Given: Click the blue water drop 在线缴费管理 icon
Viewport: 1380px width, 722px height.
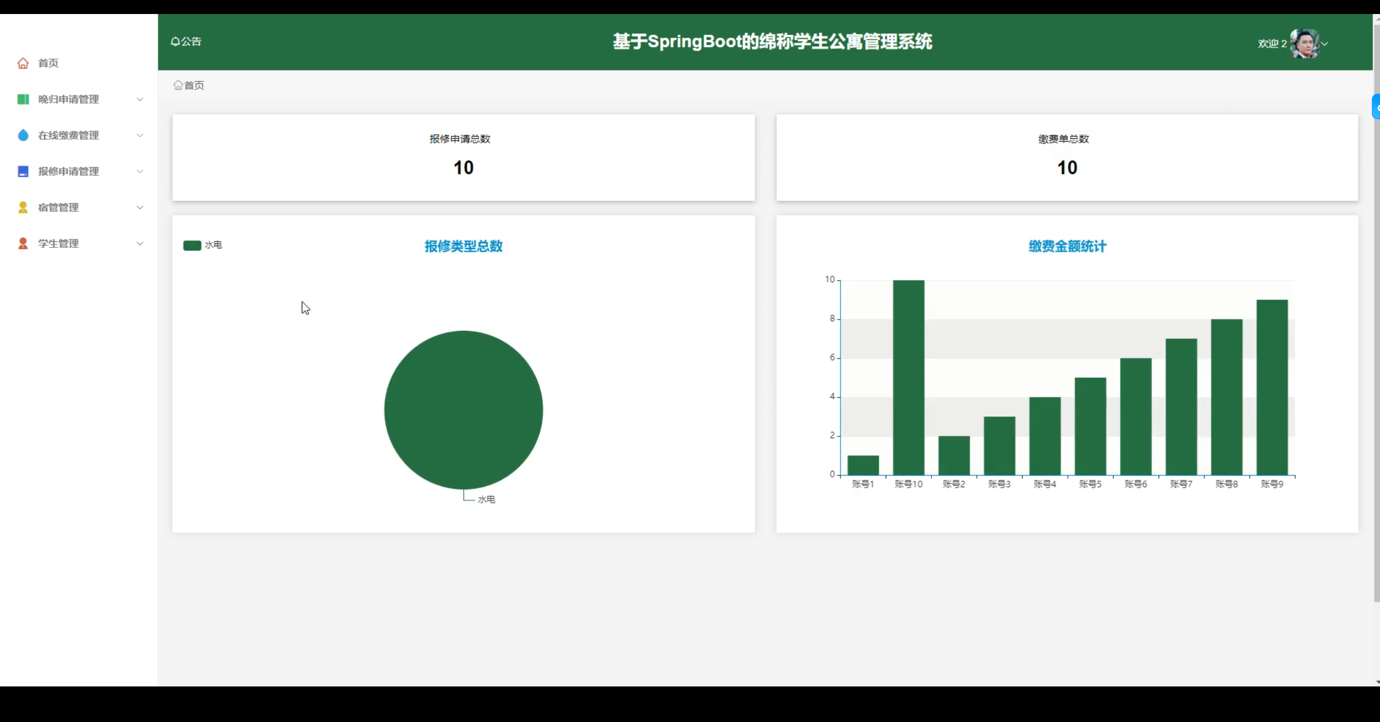Looking at the screenshot, I should click(23, 135).
